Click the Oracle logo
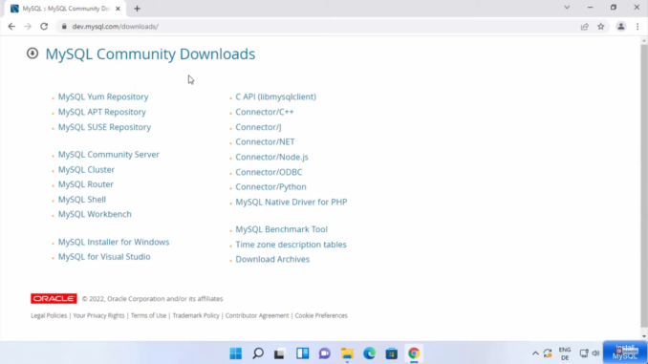 (54, 299)
